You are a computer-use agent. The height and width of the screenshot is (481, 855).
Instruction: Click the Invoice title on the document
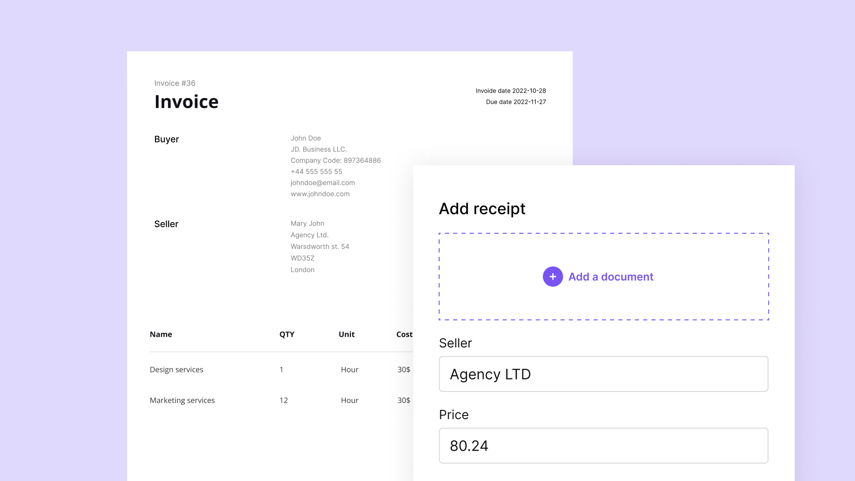point(186,102)
